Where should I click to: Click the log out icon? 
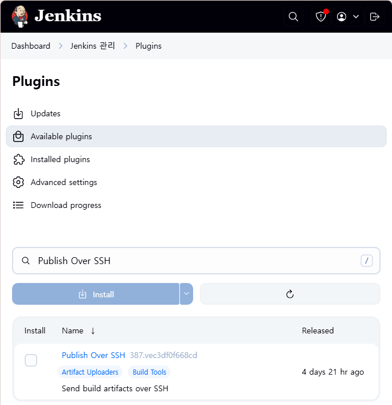[x=374, y=17]
